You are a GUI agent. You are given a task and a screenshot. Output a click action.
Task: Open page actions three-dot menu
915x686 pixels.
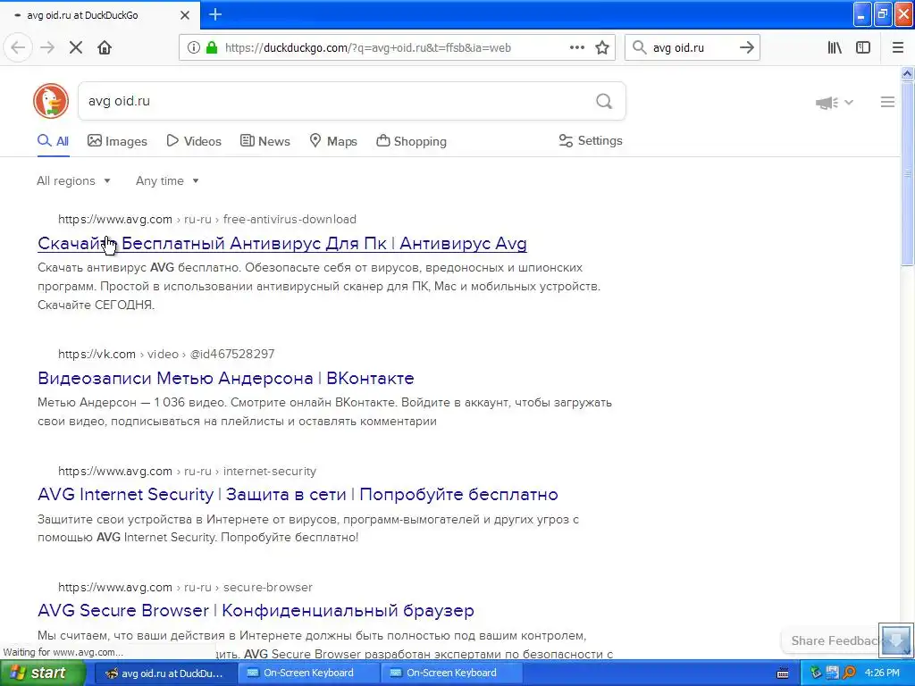click(577, 48)
